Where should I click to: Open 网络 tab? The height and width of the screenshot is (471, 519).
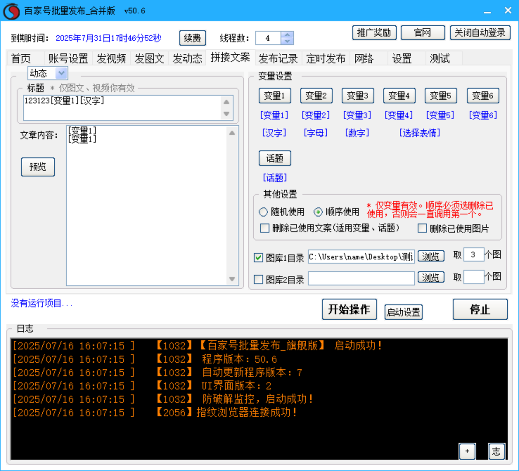tap(364, 59)
